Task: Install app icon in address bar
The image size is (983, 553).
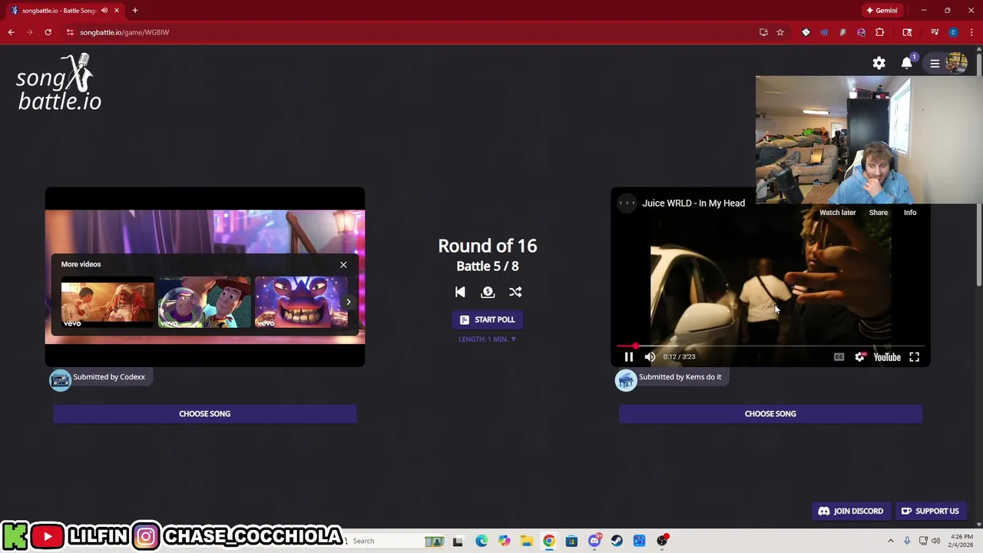Action: click(763, 32)
